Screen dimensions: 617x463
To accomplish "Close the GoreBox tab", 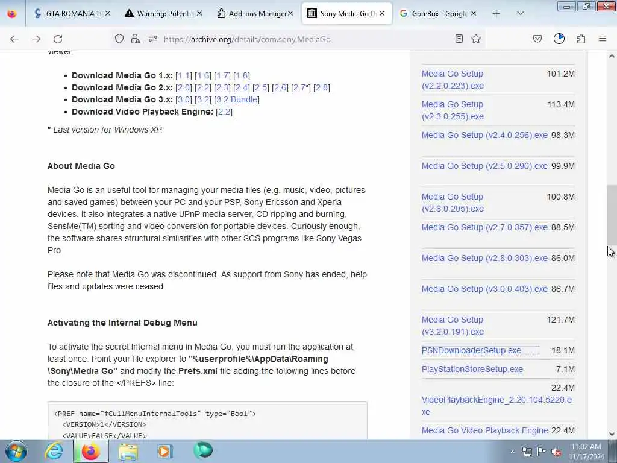I will tap(474, 14).
